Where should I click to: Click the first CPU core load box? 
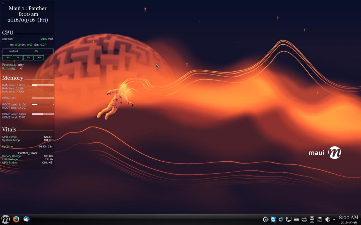[7, 58]
